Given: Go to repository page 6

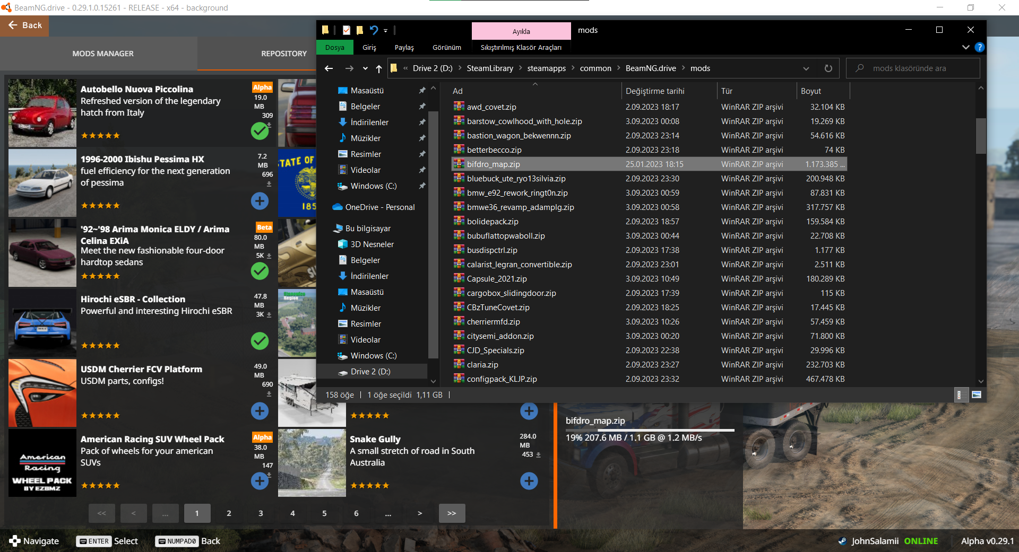Looking at the screenshot, I should pos(356,513).
